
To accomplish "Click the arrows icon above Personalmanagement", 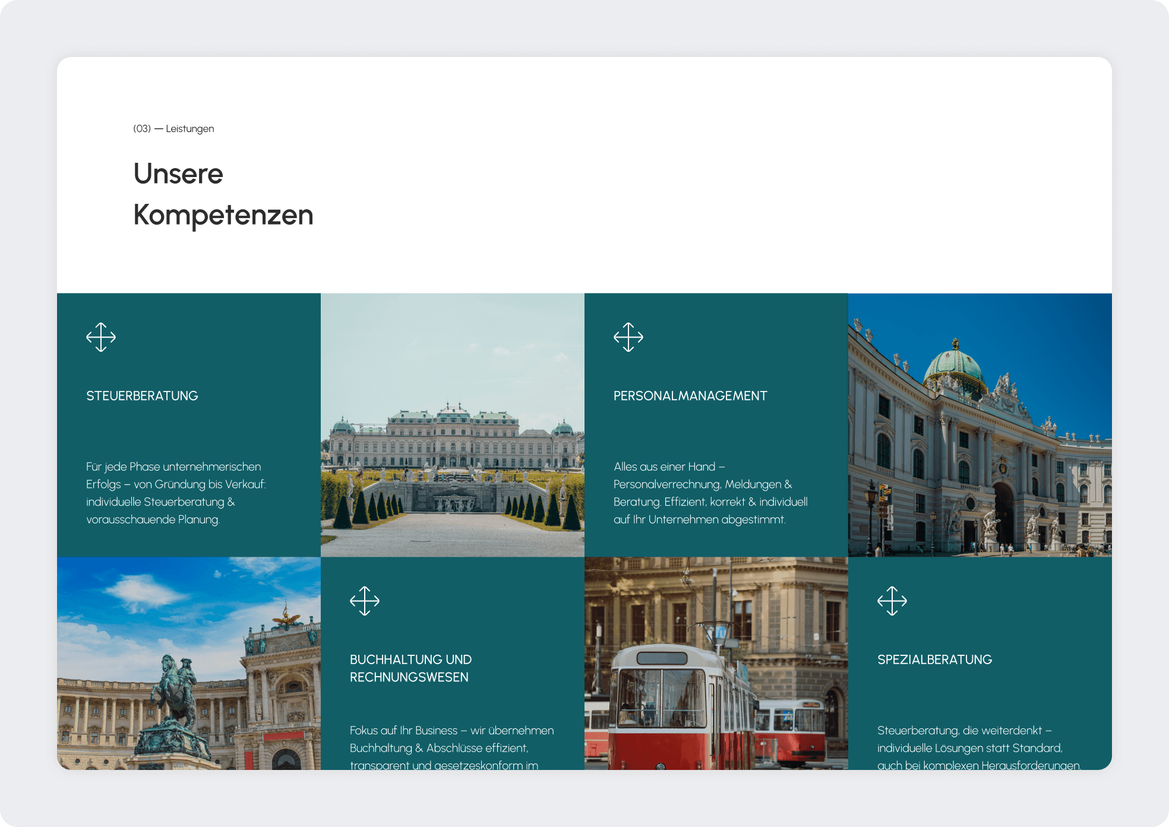I will coord(628,337).
